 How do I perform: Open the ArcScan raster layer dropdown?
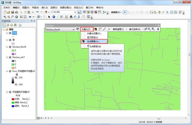73,30
